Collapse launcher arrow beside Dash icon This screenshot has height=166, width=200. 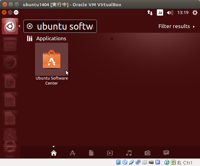click(19, 26)
